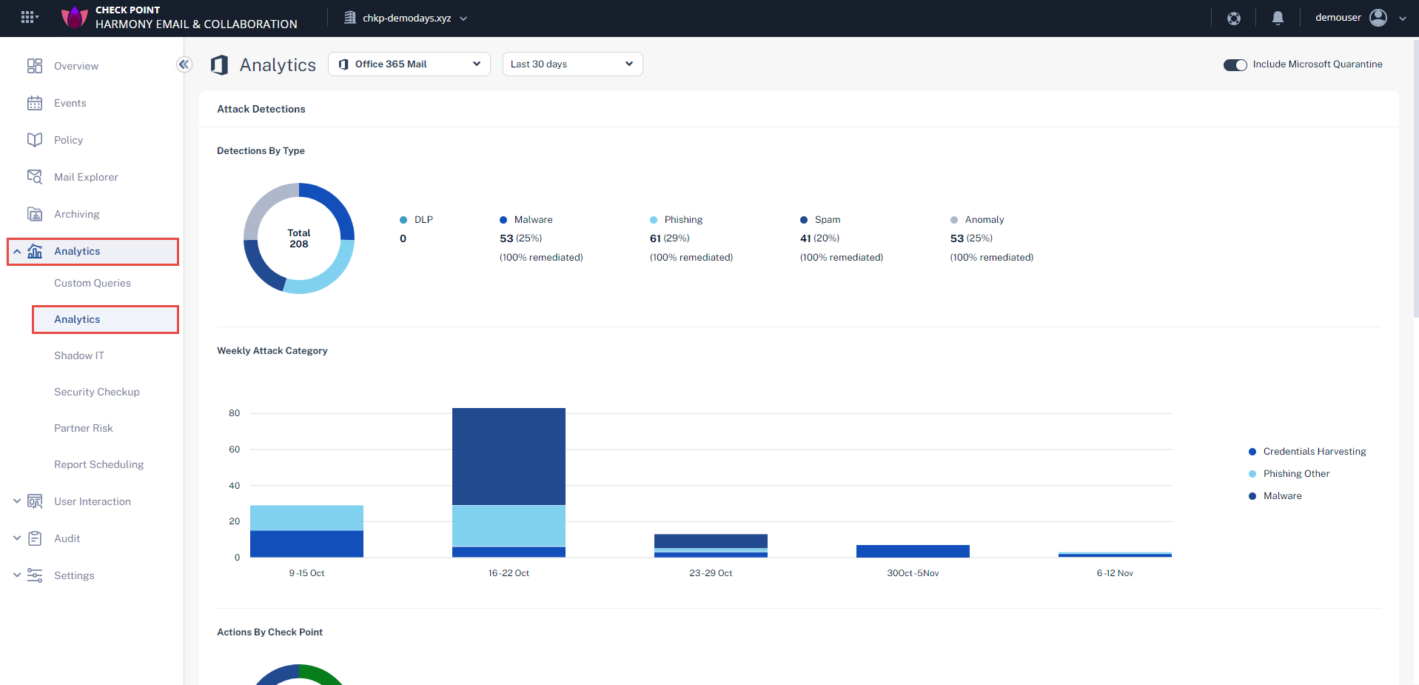Click the Spam legend dot
Image resolution: width=1419 pixels, height=685 pixels.
pyautogui.click(x=804, y=220)
